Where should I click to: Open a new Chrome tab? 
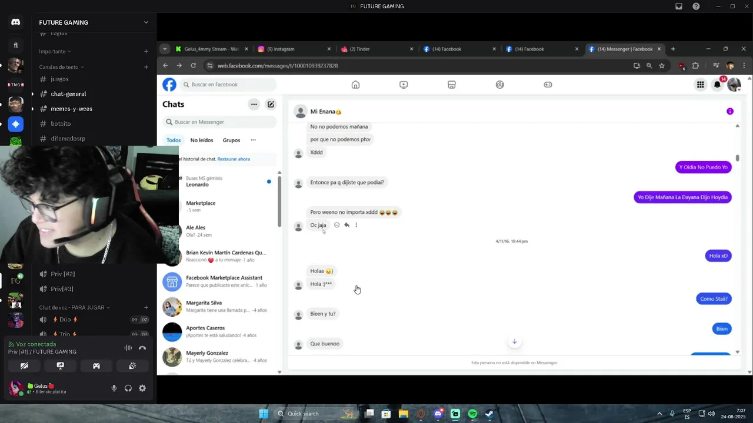(x=673, y=49)
